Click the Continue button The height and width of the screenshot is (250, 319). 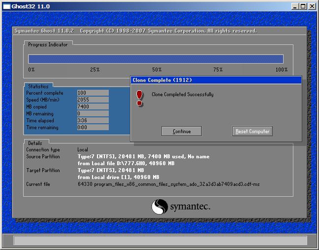point(182,131)
